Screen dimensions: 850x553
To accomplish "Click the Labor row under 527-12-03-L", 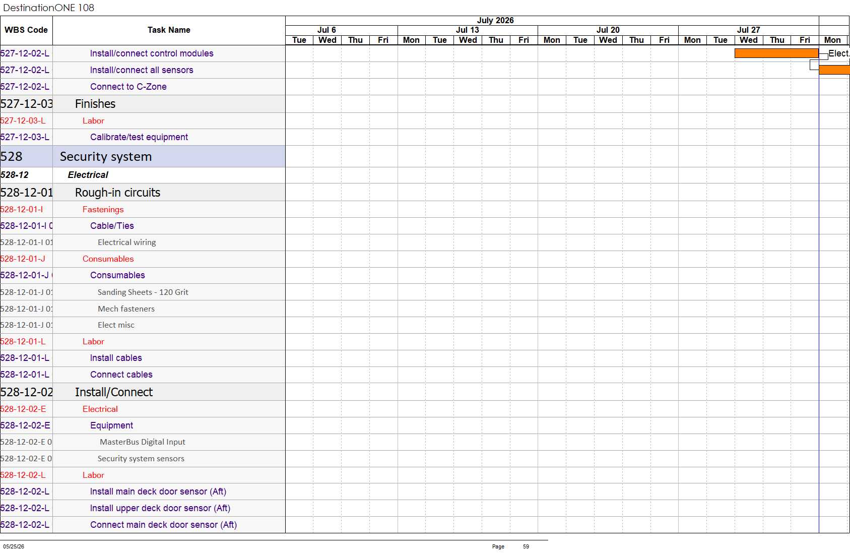I will tap(143, 120).
